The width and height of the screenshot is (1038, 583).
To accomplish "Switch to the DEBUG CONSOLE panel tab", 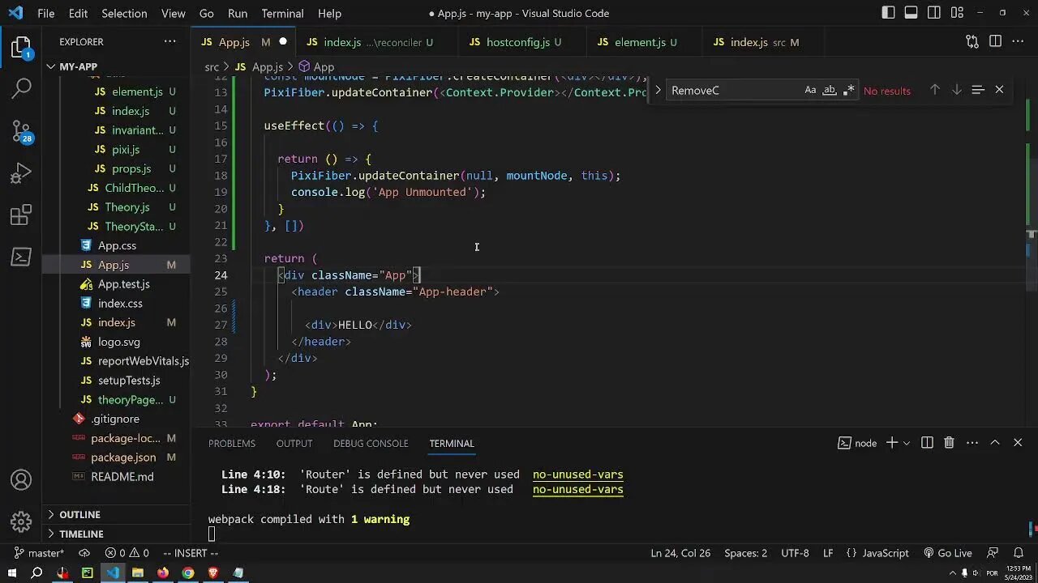I will [x=371, y=443].
